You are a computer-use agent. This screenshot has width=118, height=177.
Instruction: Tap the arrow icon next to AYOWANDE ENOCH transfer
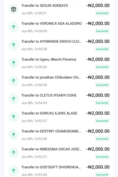pos(14,45)
